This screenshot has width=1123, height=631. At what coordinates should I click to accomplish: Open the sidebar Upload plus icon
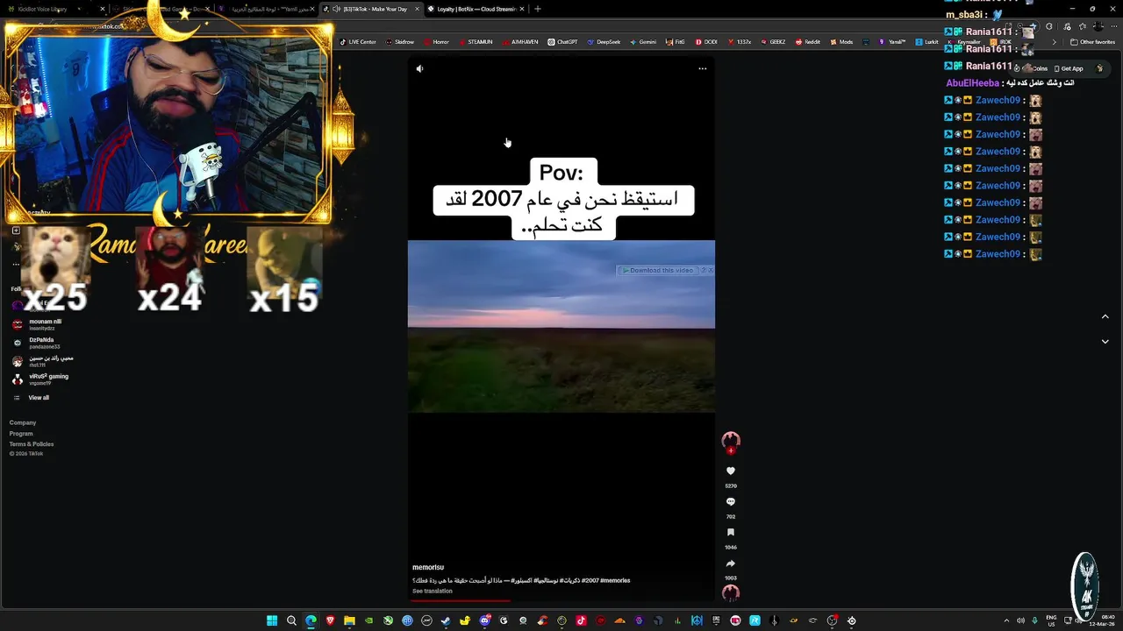pyautogui.click(x=16, y=230)
